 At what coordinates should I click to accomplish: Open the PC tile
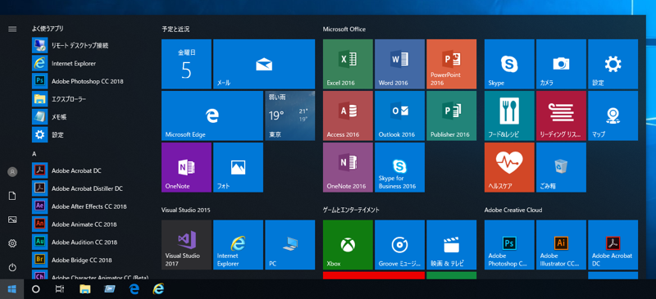tap(290, 245)
